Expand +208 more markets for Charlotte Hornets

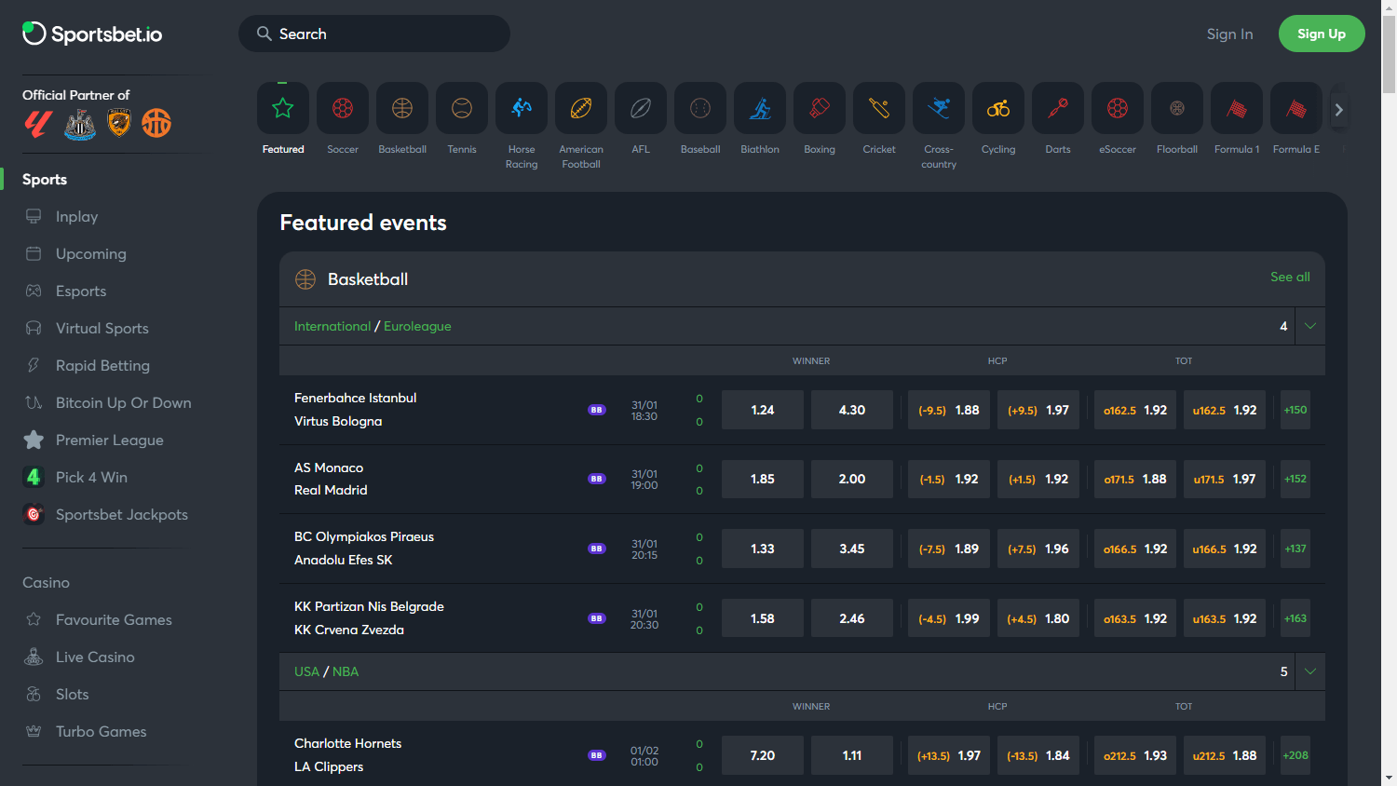point(1295,755)
